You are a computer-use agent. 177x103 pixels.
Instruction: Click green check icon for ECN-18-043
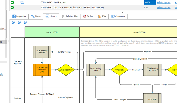point(12,2)
